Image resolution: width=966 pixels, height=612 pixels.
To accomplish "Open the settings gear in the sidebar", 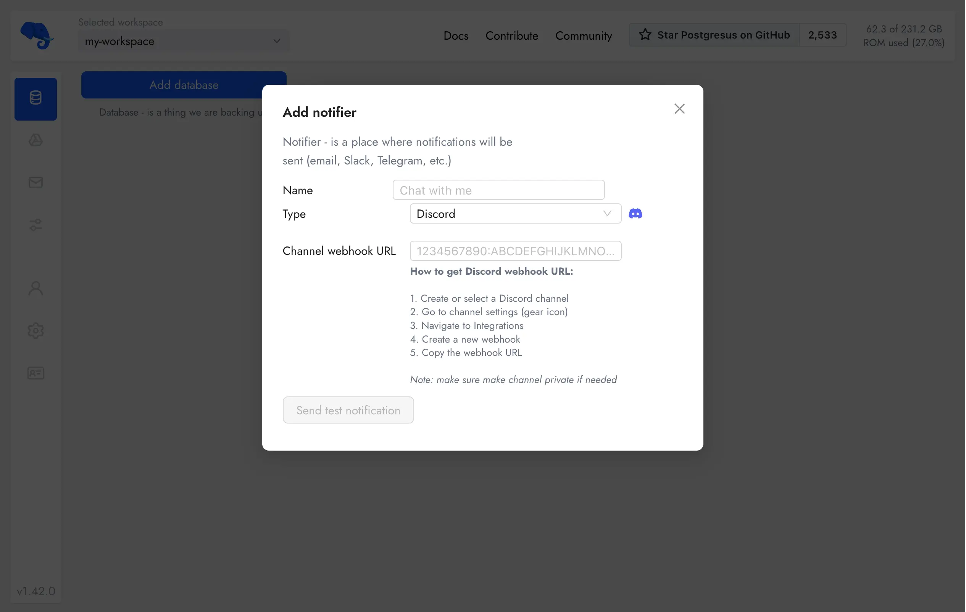I will coord(35,330).
